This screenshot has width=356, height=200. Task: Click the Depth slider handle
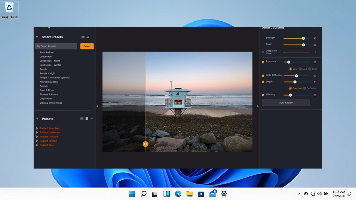(x=295, y=82)
